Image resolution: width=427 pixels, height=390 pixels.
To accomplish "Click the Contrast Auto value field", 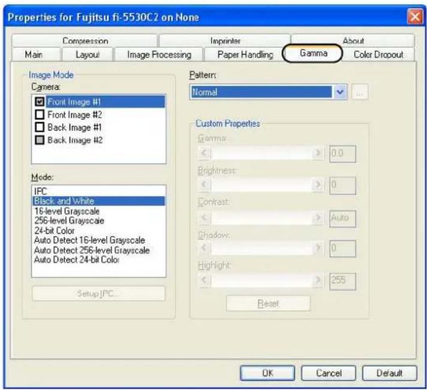I will tap(342, 219).
